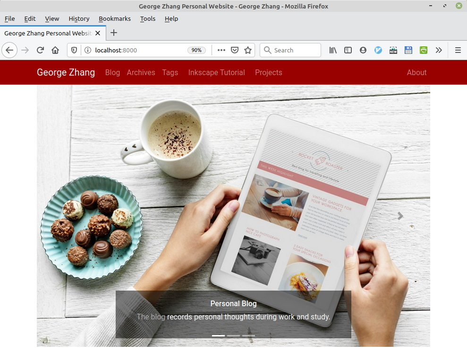Go to the Archives page link

(141, 72)
